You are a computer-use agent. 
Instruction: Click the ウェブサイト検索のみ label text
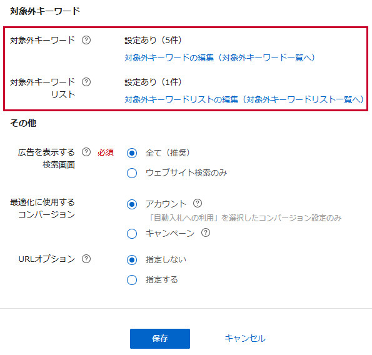pyautogui.click(x=186, y=173)
